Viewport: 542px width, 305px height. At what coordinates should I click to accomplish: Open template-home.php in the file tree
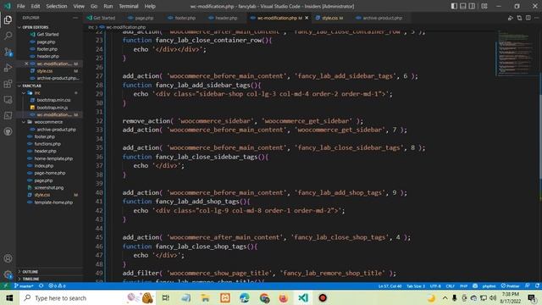[x=53, y=202]
